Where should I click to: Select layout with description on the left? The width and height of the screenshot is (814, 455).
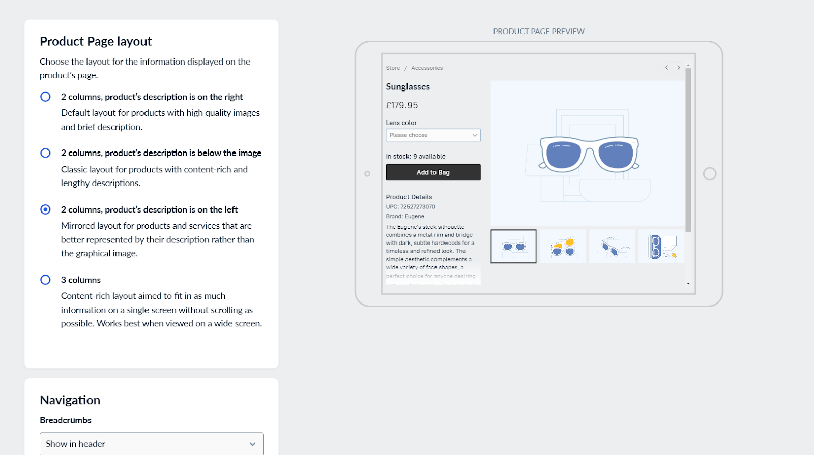[45, 209]
